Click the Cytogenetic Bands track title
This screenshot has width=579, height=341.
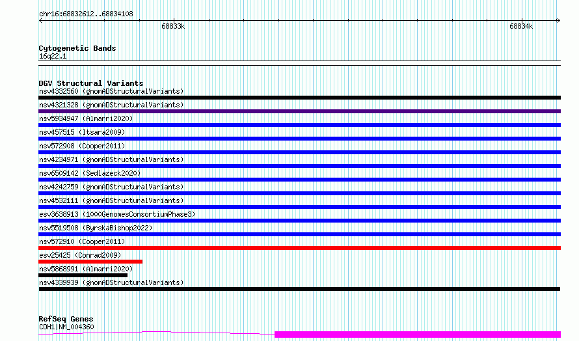[x=77, y=48]
